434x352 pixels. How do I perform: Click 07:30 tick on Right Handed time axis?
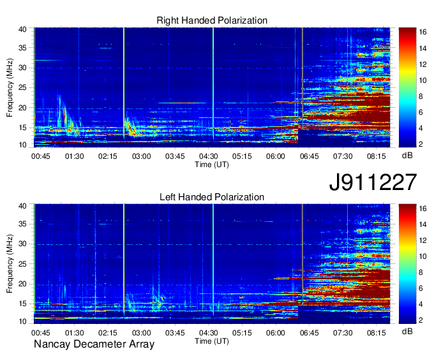click(x=343, y=156)
